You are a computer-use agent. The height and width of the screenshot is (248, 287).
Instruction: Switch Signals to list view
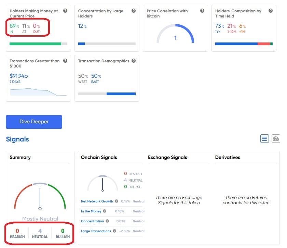point(264,139)
